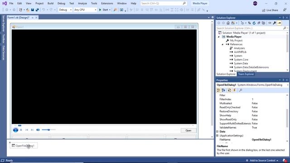Click the Live Share button
Screen dimensions: 290x163
[x=270, y=10]
